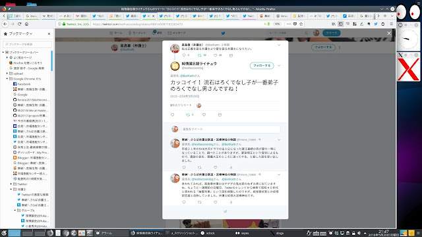Viewport: 422px width, 237px height.
Task: Click the Twitter bird logo in the page header
Action: point(223,33)
